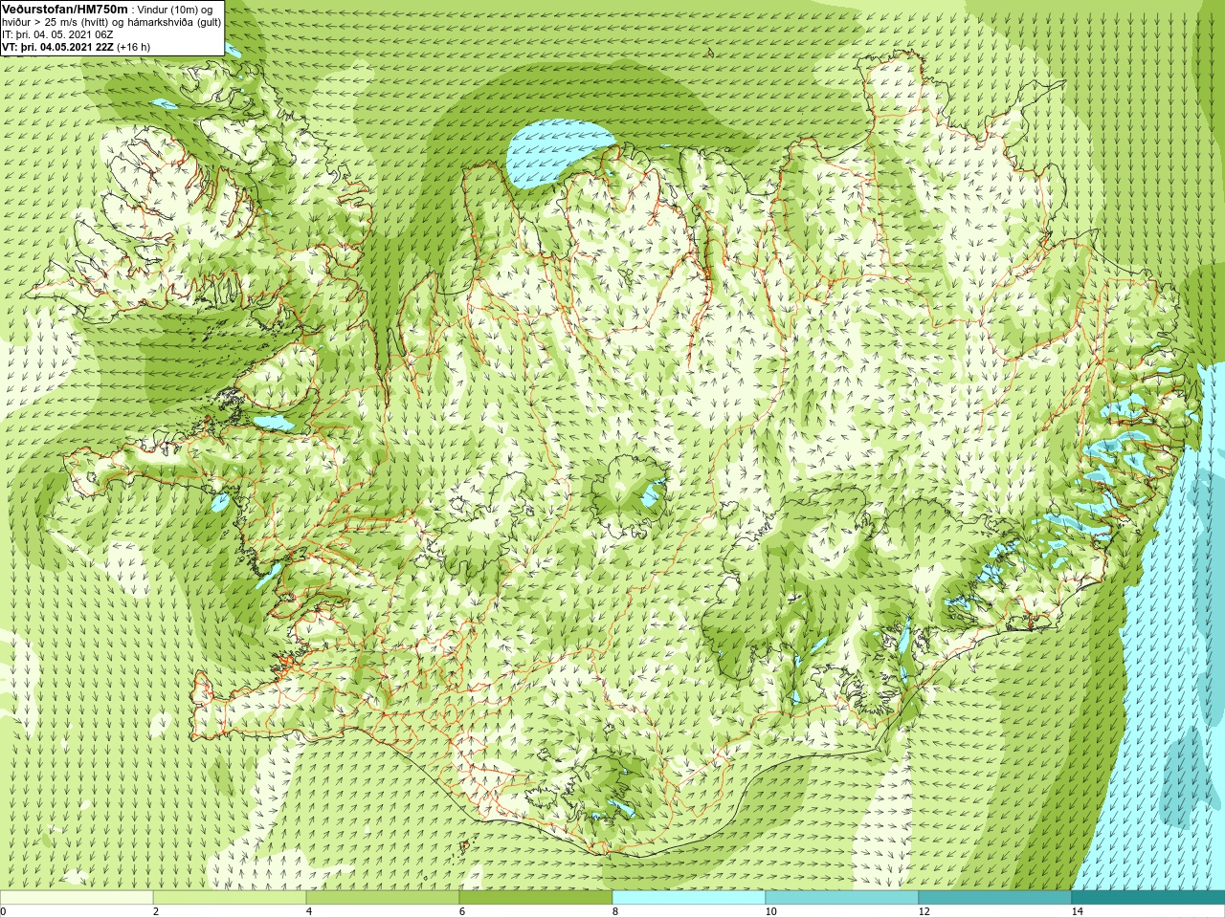Select the 10–12 m/s turquoise legend swatch

[x=842, y=898]
